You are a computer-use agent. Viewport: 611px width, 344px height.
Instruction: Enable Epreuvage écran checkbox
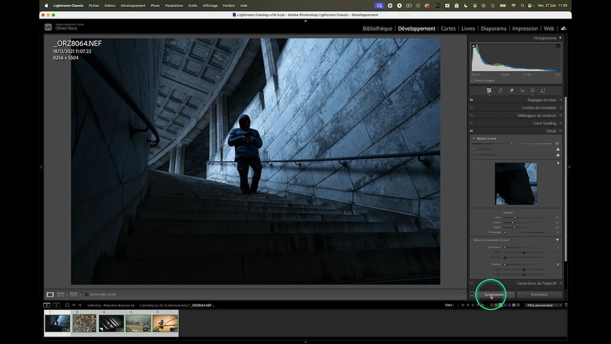87,295
